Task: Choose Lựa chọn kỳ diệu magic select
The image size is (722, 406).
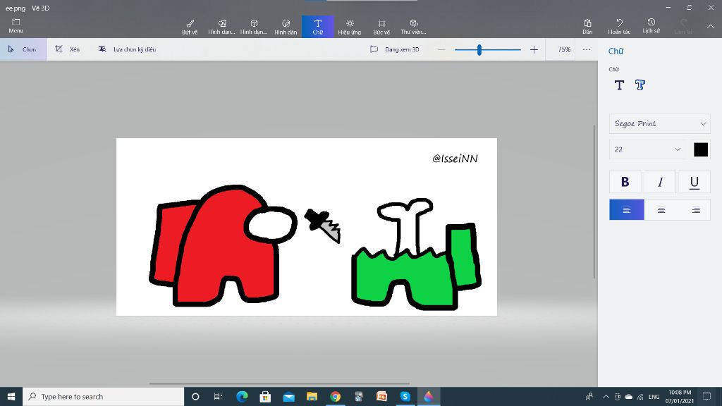Action: pyautogui.click(x=127, y=49)
